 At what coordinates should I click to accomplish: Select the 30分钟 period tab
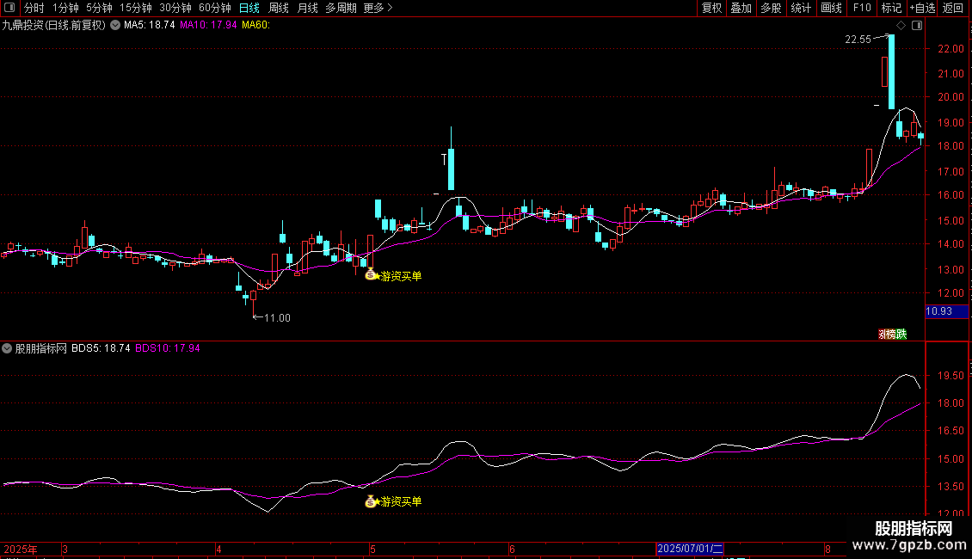pos(175,8)
